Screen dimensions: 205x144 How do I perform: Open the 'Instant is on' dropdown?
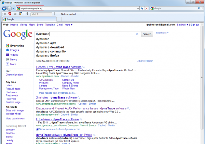pyautogui.click(x=162, y=33)
